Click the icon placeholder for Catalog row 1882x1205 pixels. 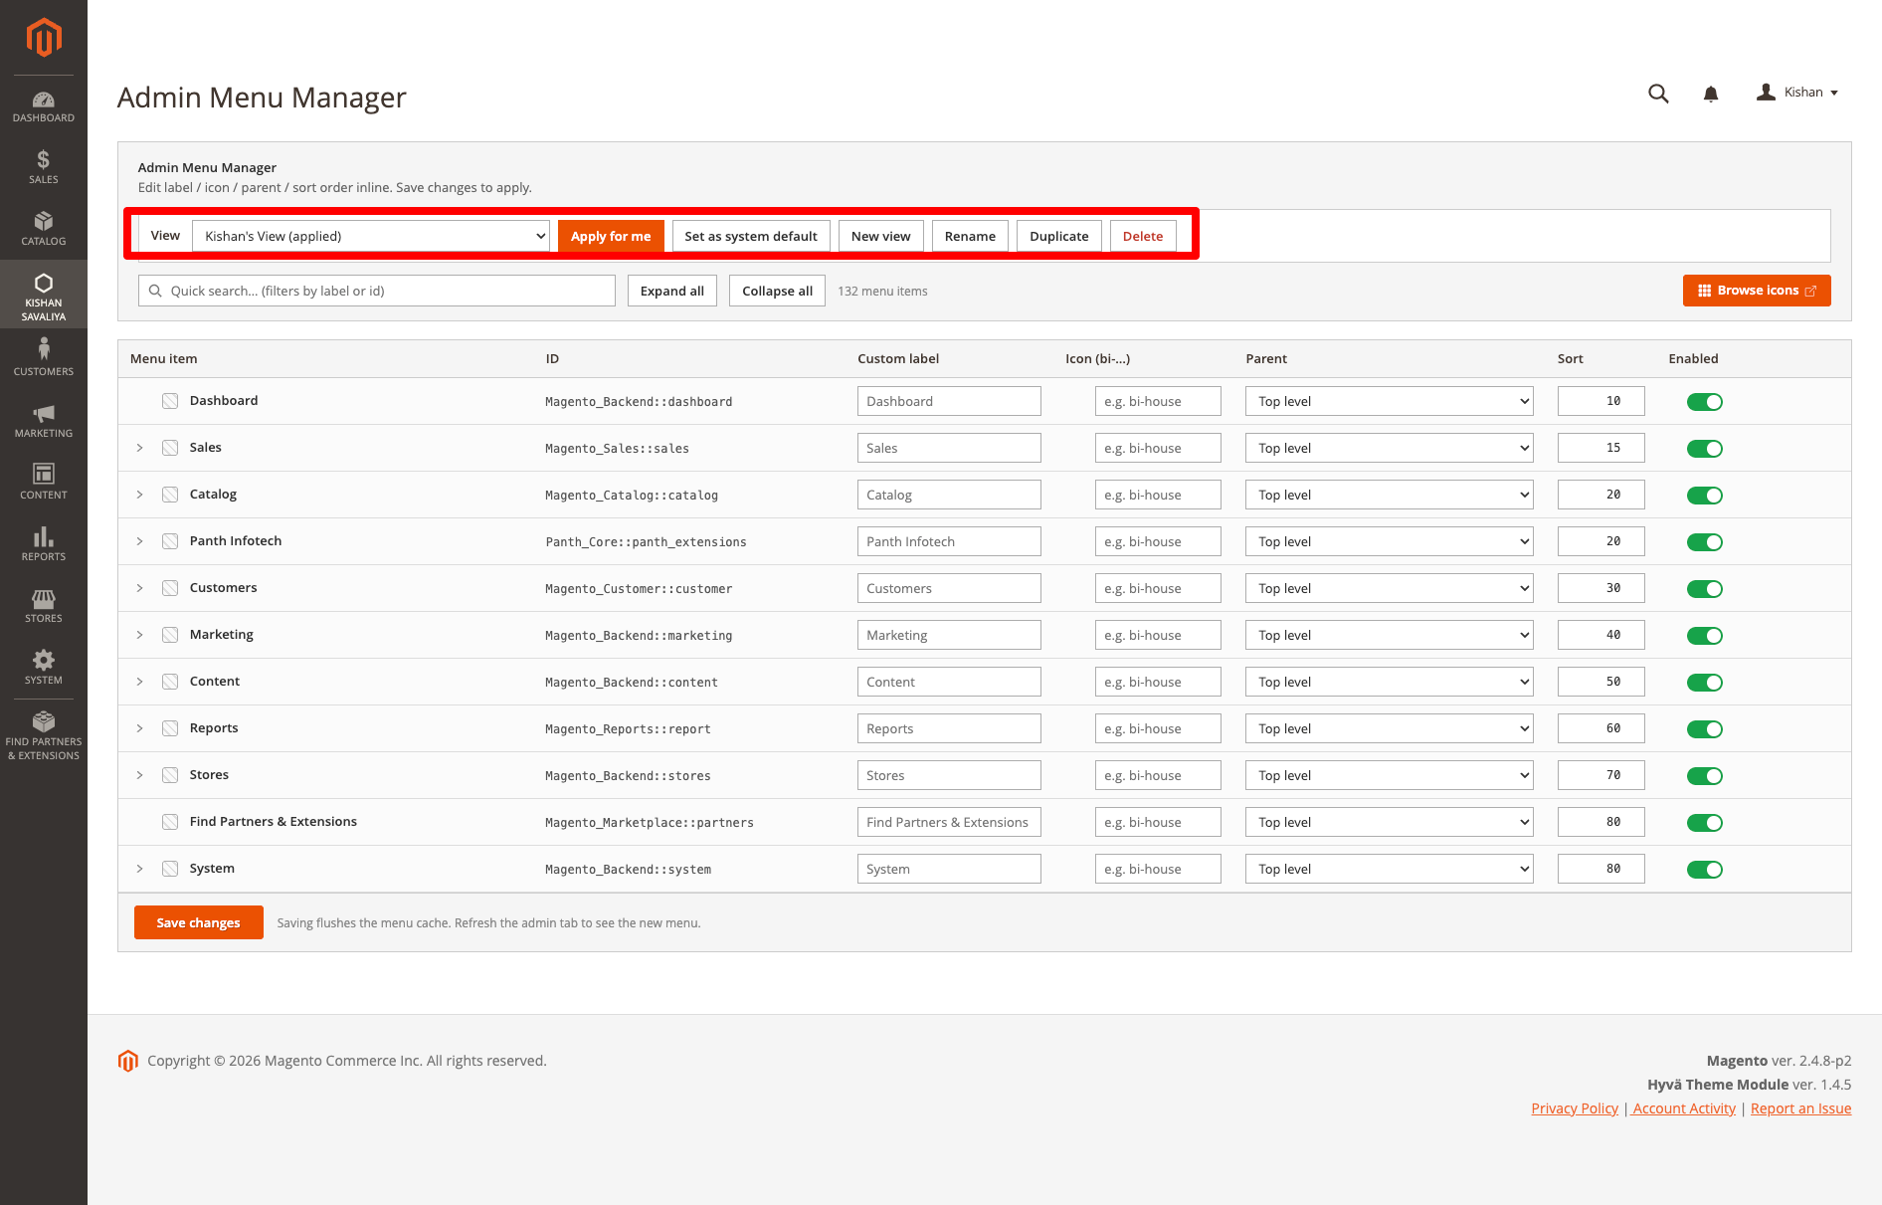click(x=170, y=495)
